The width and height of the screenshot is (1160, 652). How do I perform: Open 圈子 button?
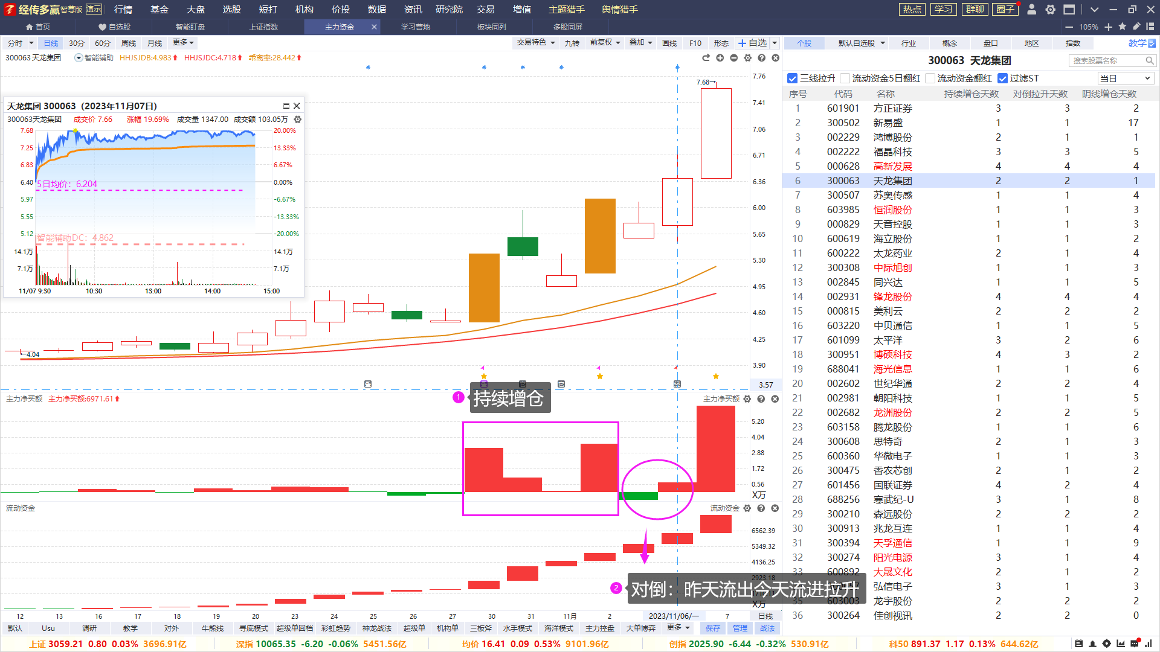1005,9
